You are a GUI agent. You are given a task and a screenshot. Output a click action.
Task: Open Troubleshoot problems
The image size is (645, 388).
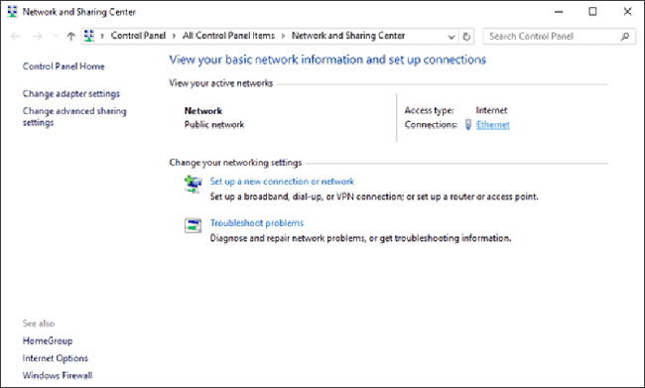257,223
